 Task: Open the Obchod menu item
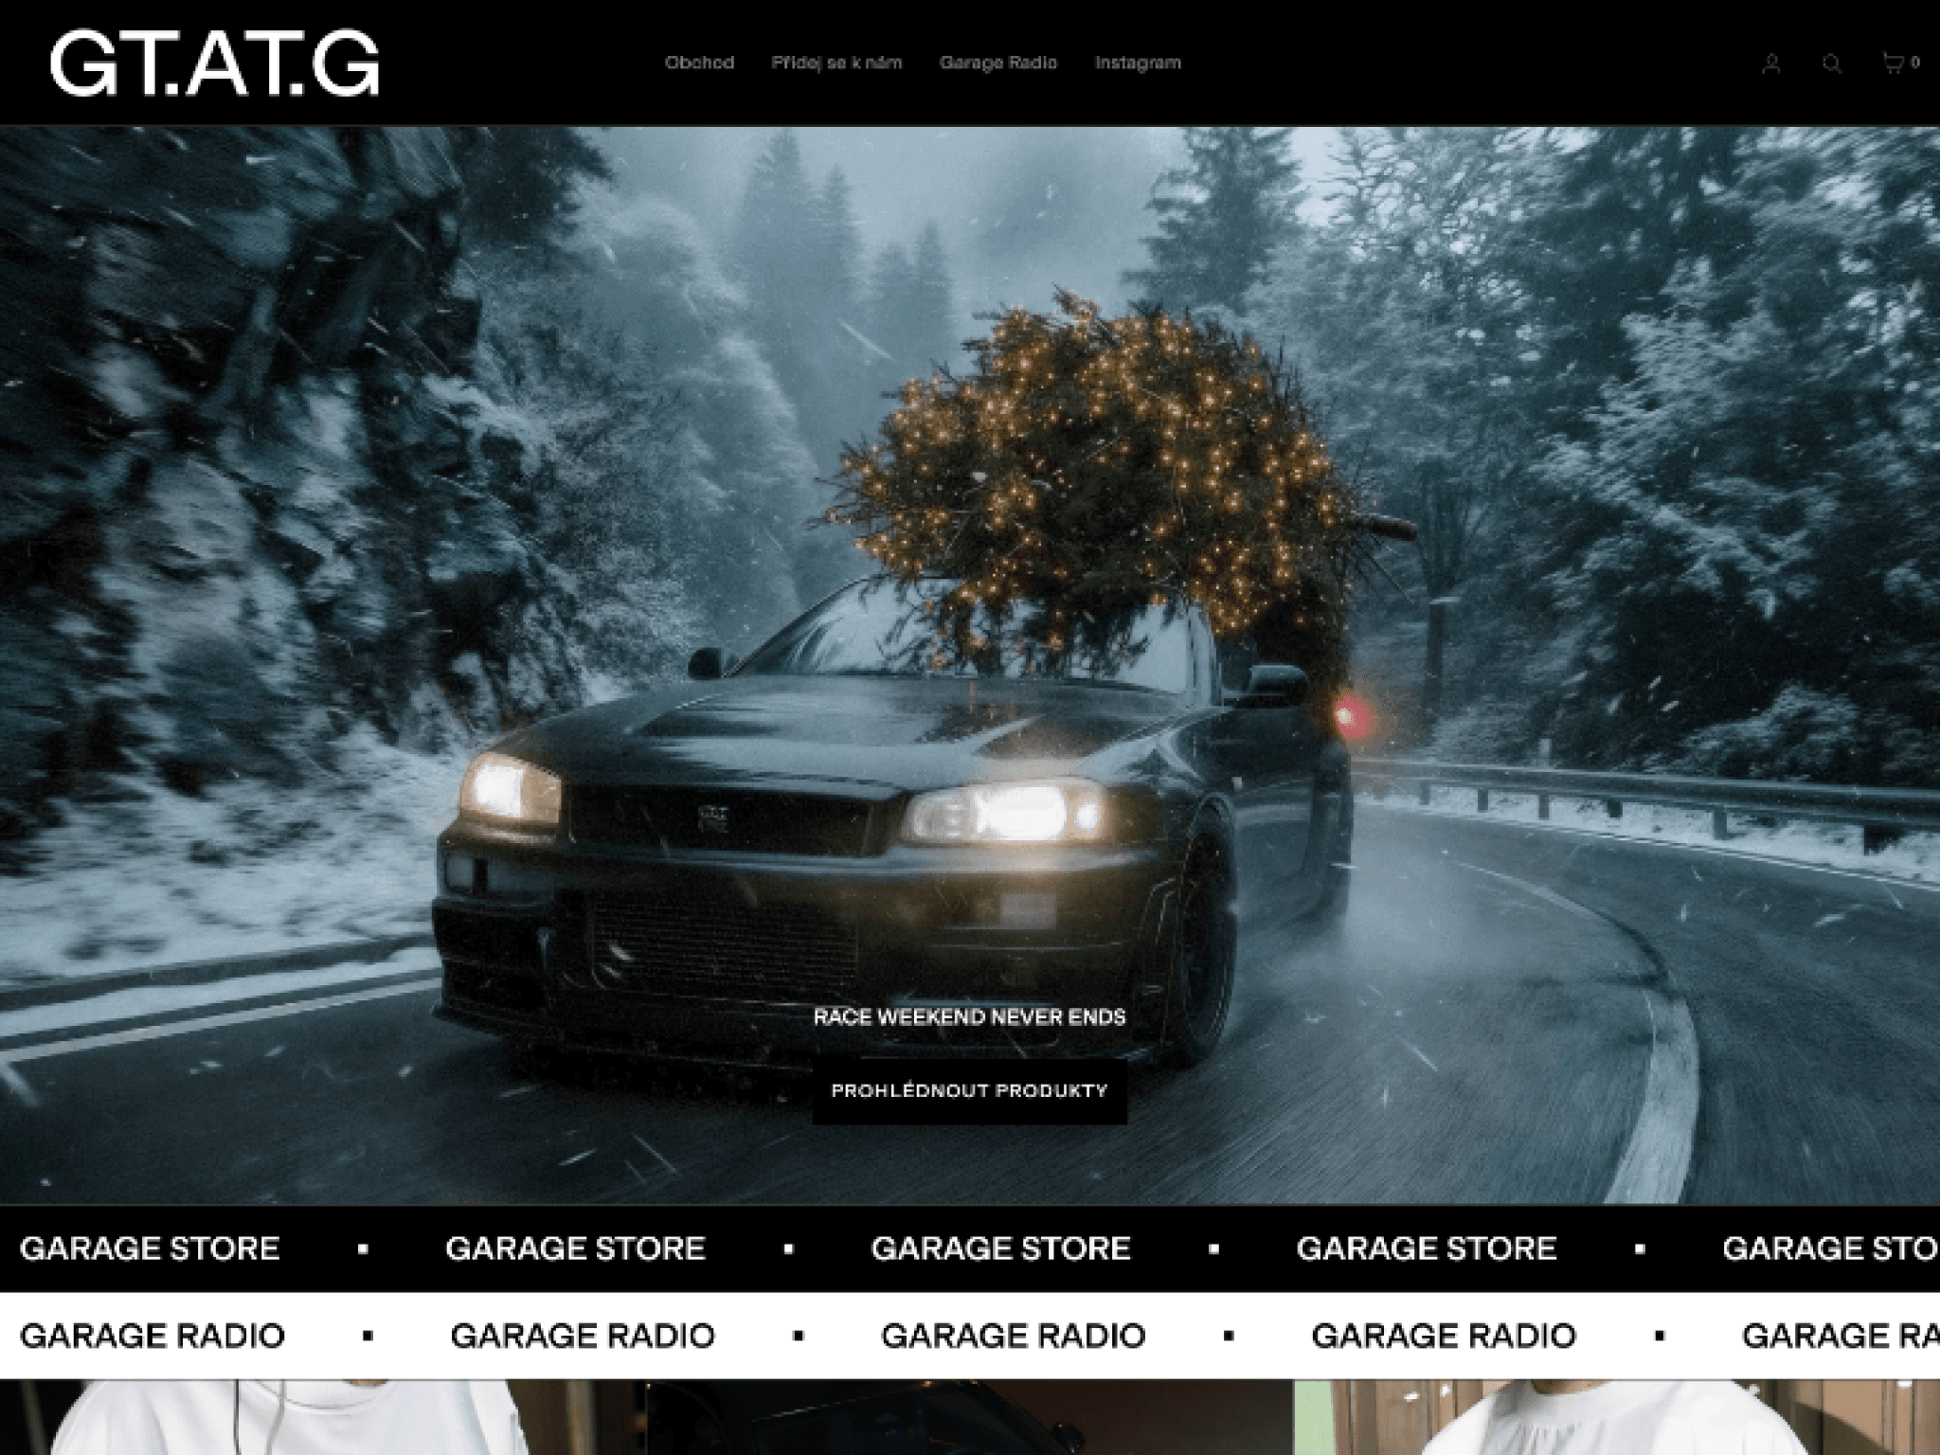(x=699, y=63)
